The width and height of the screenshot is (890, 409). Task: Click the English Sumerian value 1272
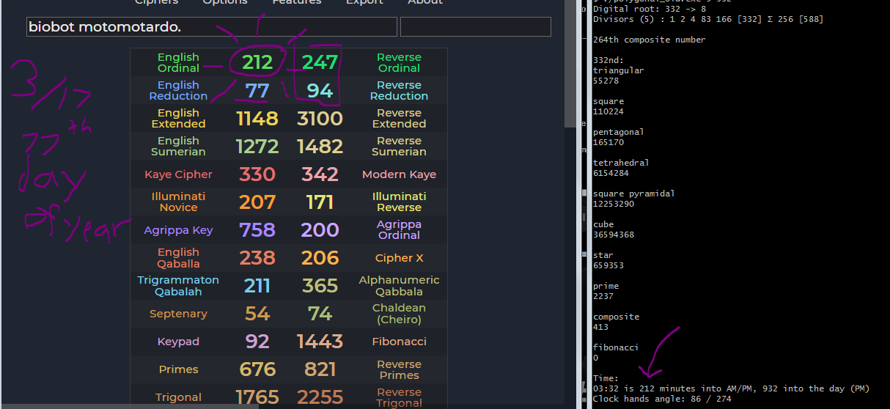tap(257, 146)
